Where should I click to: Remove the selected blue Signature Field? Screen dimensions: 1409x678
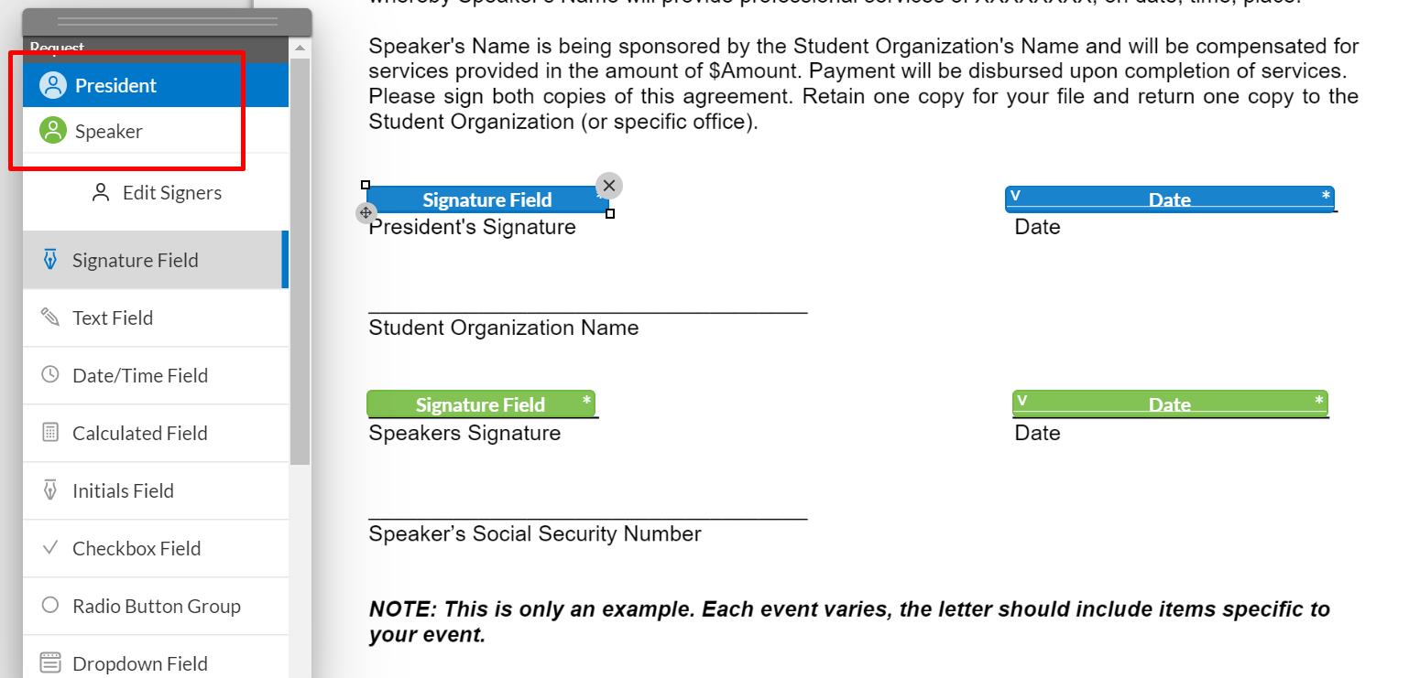click(x=608, y=186)
